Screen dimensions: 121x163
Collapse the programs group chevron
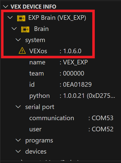click(18, 140)
